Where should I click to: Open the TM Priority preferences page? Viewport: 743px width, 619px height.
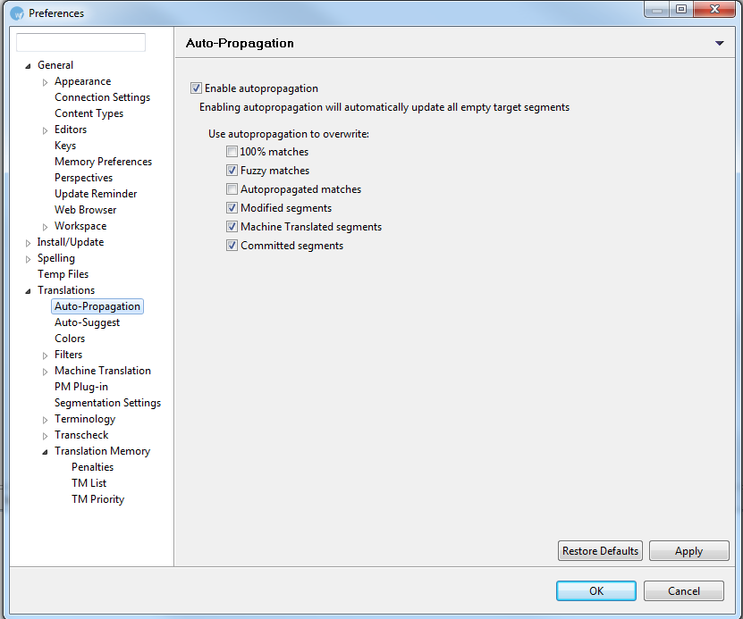point(97,499)
